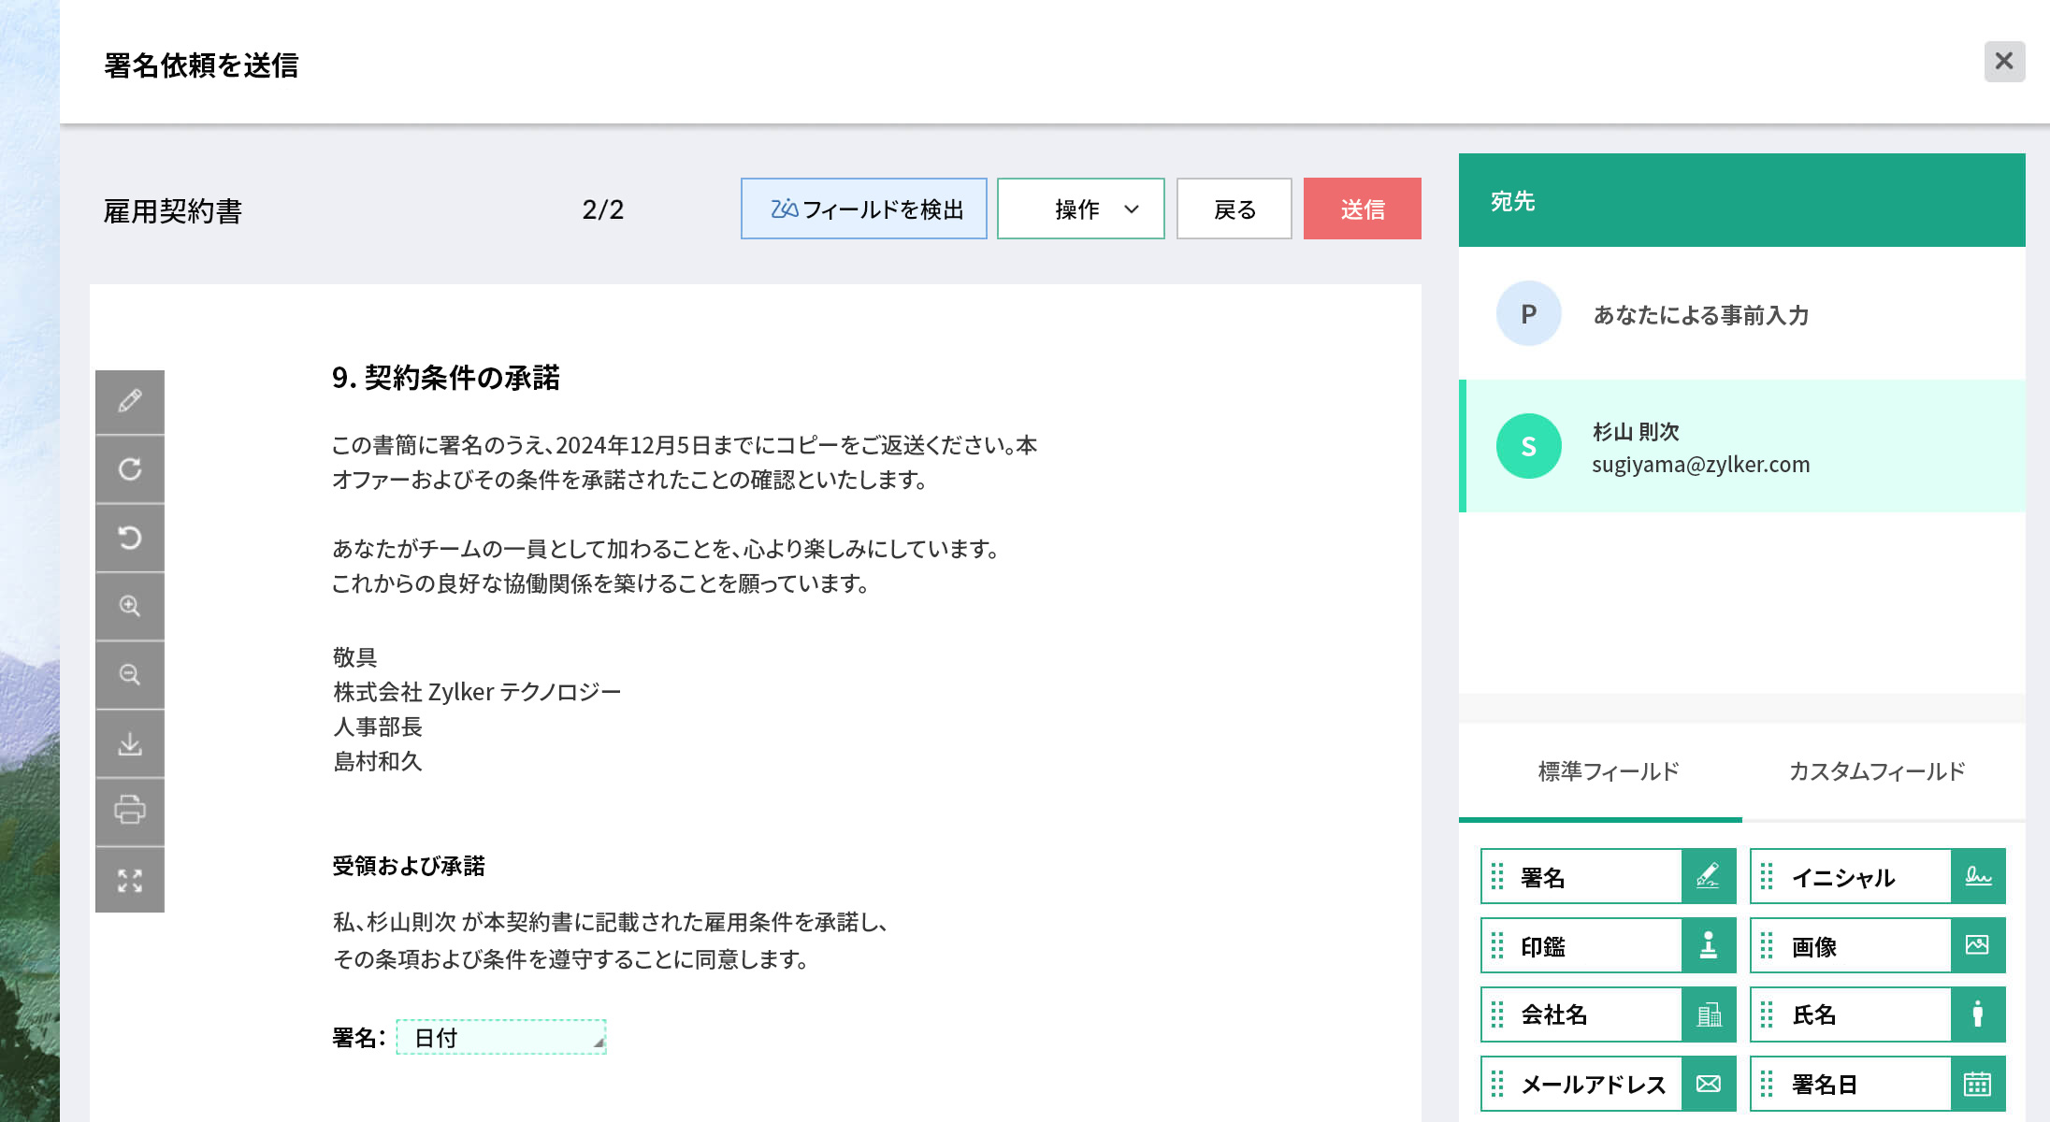Print the employment contract
This screenshot has width=2050, height=1122.
click(x=131, y=811)
